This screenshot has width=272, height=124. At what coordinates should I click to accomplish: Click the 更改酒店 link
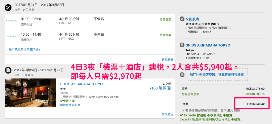point(167,114)
